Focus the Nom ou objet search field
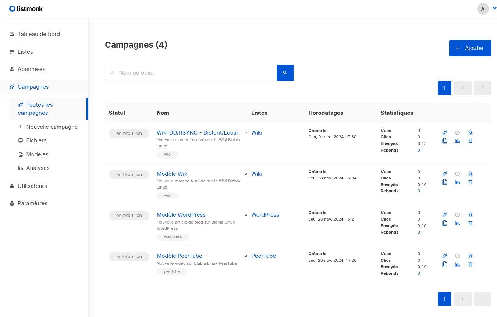497x317 pixels. tap(191, 73)
